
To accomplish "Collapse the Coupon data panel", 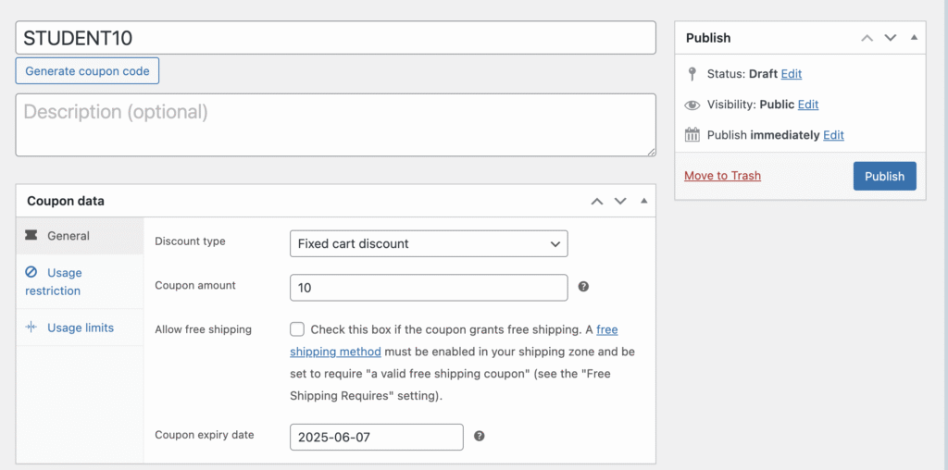I will [643, 201].
